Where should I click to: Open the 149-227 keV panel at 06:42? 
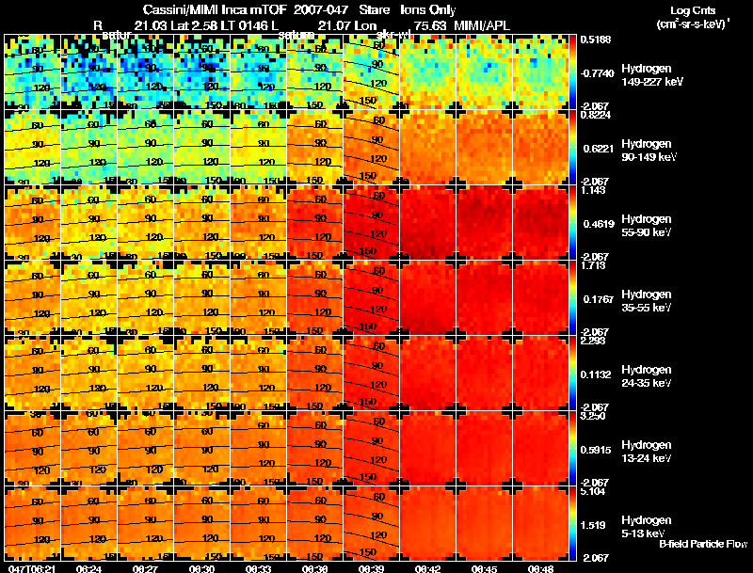pos(427,72)
